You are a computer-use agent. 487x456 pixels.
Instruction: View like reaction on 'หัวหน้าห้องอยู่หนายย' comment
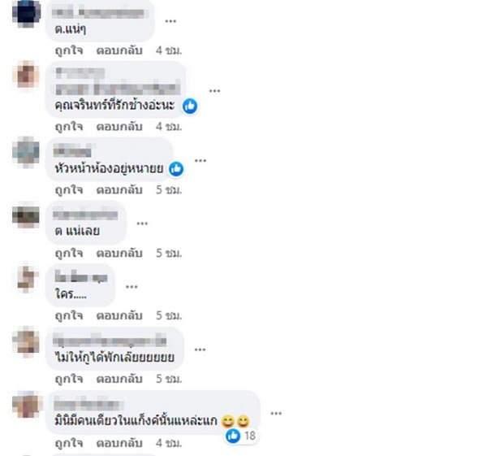coord(176,169)
